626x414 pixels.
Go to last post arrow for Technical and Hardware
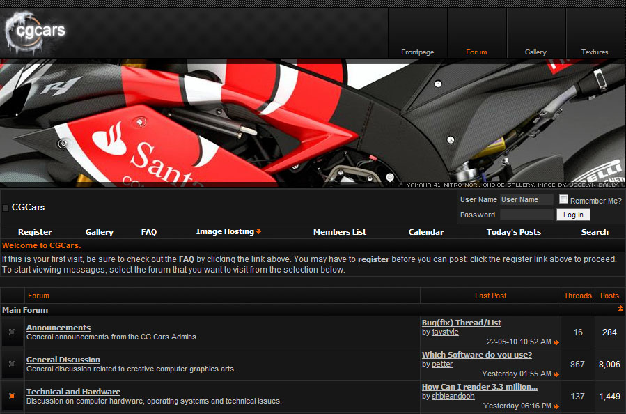[x=556, y=406]
